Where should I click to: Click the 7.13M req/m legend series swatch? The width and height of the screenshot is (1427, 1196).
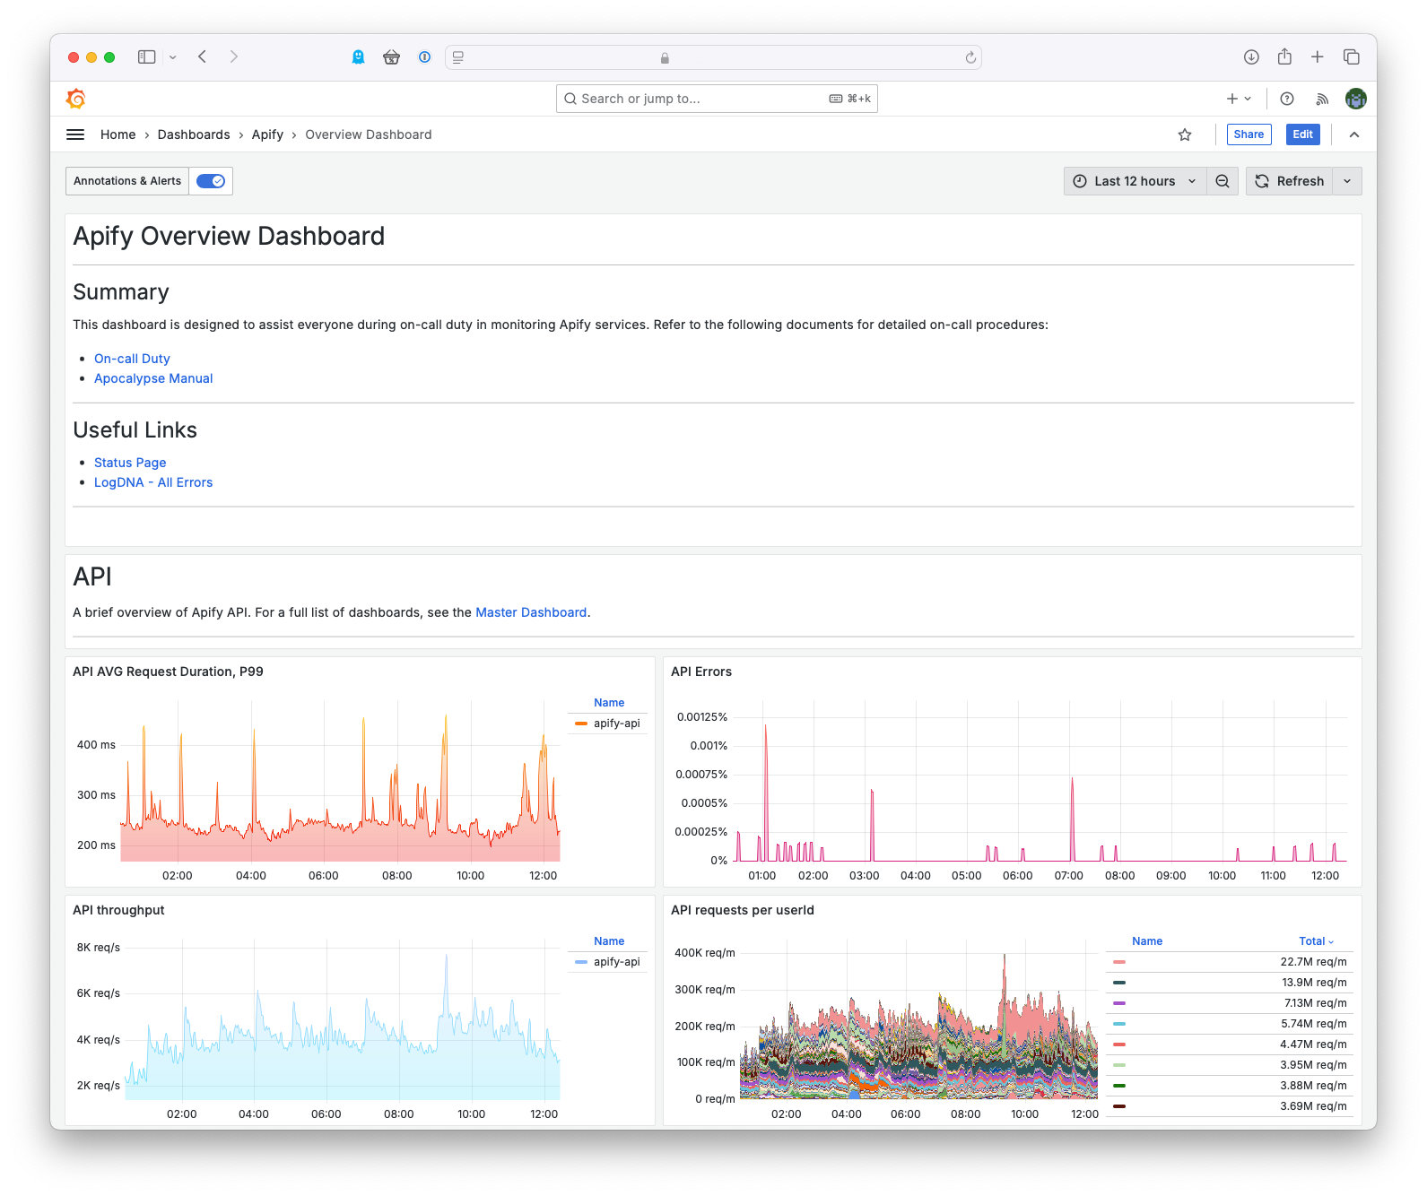pyautogui.click(x=1118, y=1003)
